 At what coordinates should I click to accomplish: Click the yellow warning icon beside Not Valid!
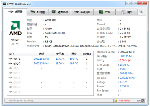(116, 100)
